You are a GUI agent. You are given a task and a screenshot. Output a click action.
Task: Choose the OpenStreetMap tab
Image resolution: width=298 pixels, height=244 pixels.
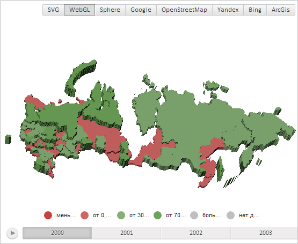184,10
